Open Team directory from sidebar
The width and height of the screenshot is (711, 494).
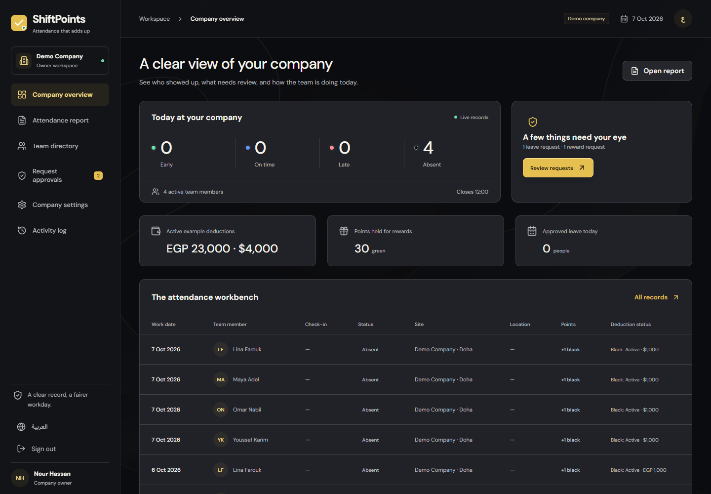[60, 146]
